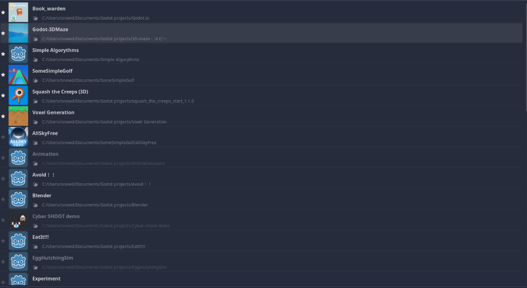Click the Cybar SHOOT demo spaceship icon
The width and height of the screenshot is (527, 288).
(18, 220)
